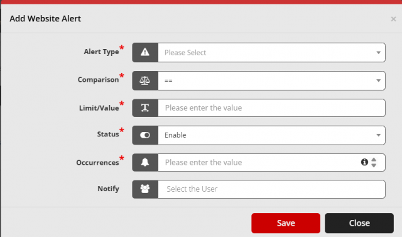Viewport: 402px width, 237px height.
Task: Click the Comparison label
Action: [x=98, y=80]
